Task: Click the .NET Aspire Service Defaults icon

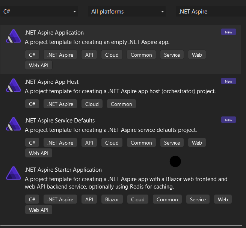Action: [x=13, y=125]
